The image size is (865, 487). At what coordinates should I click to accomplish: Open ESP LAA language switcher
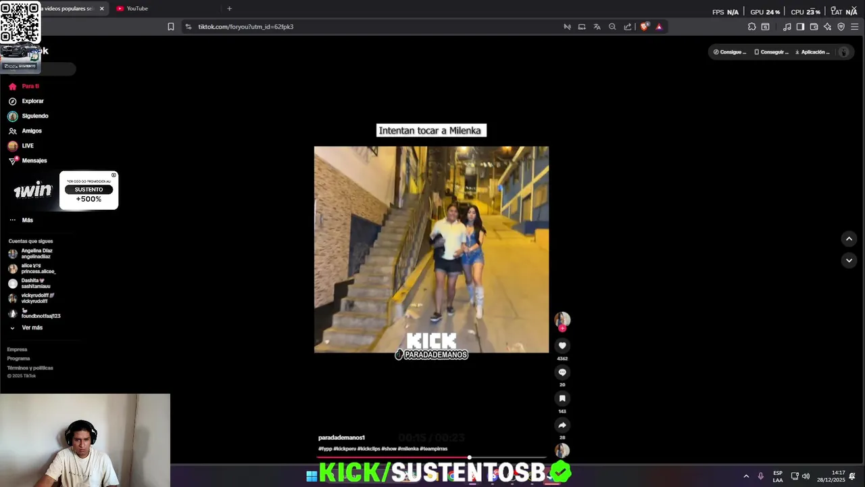pos(778,476)
